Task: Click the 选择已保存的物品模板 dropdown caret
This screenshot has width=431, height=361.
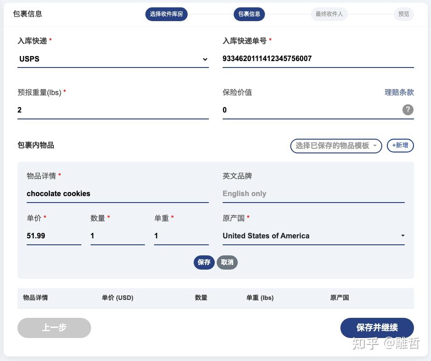Action: [375, 146]
